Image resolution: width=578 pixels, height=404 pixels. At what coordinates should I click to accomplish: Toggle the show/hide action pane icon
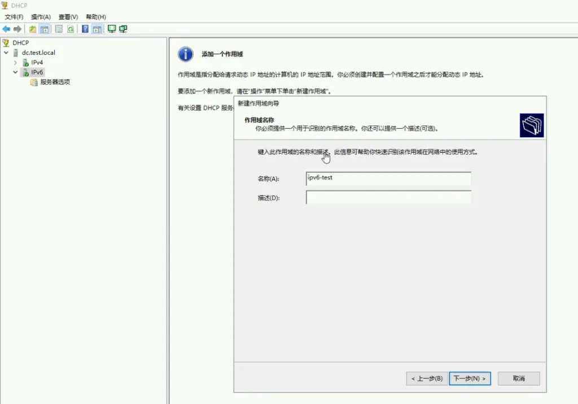pyautogui.click(x=97, y=29)
